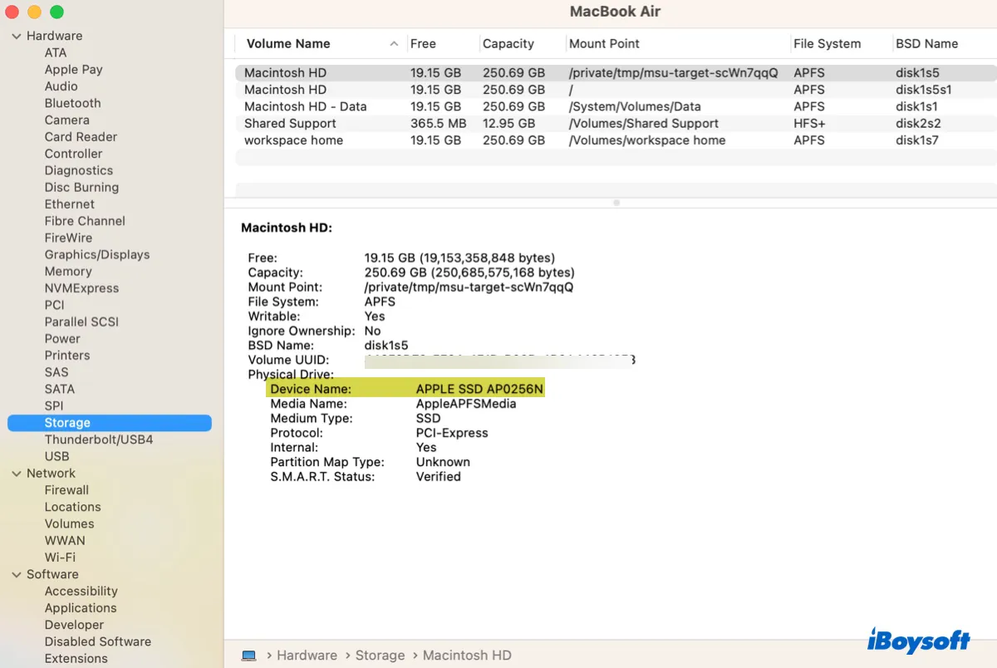Select Developer under Software
The height and width of the screenshot is (668, 997).
click(75, 625)
